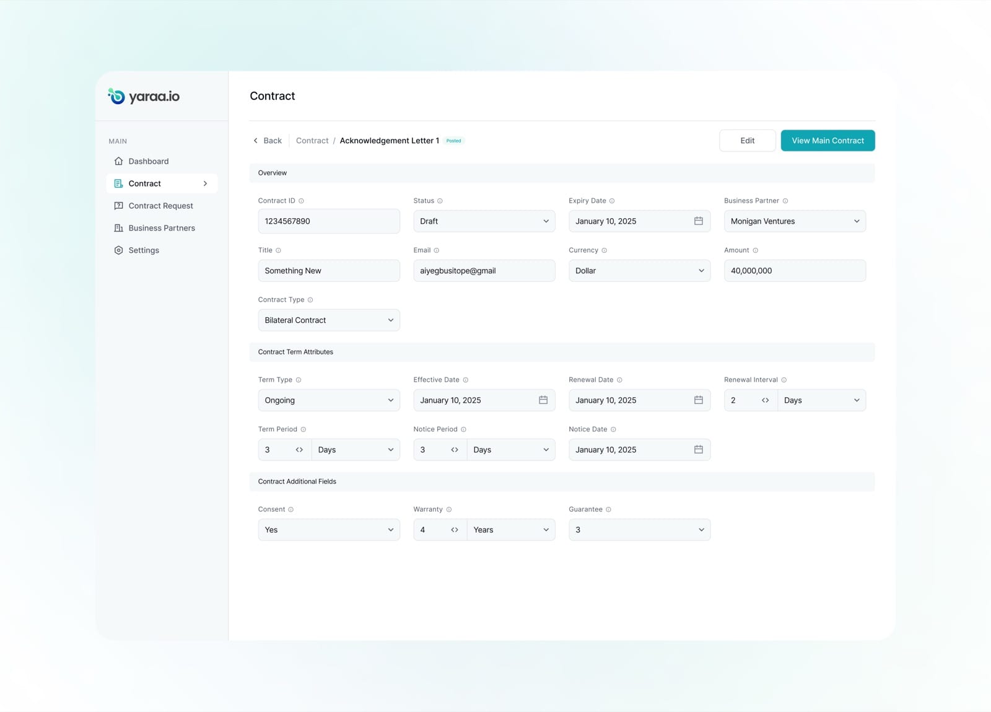Click the Contract ID input field
Screen dimensions: 991x712
(329, 221)
